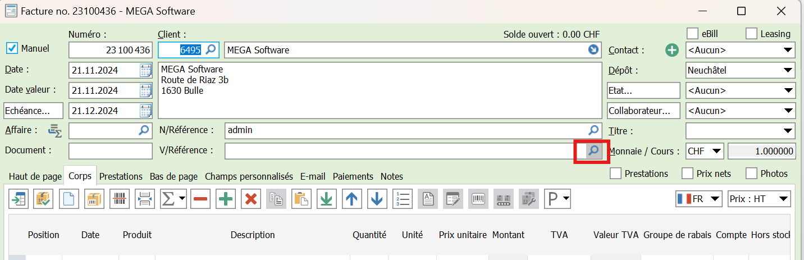Screen dimensions: 804x260
Task: Open the Contact dropdown showing <Aucun>
Action: tap(741, 50)
